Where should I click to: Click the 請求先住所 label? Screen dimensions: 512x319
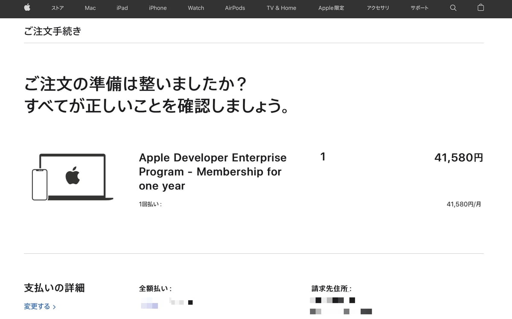[x=332, y=289]
